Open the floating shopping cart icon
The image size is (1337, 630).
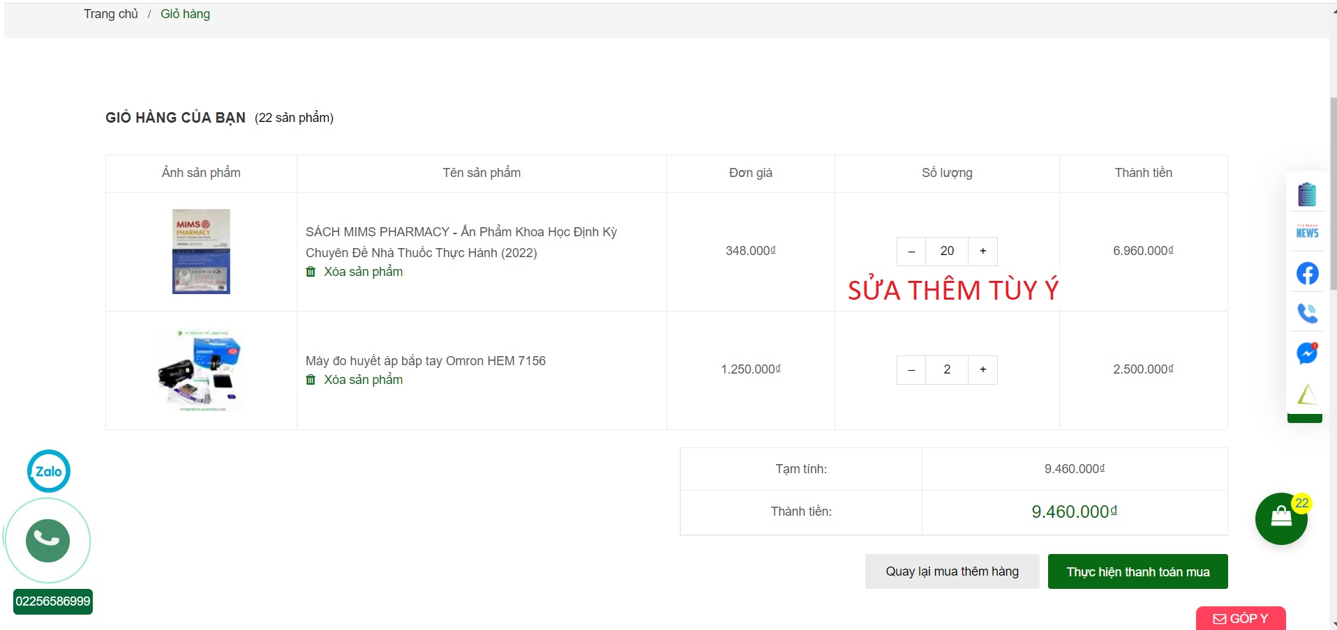pyautogui.click(x=1281, y=518)
